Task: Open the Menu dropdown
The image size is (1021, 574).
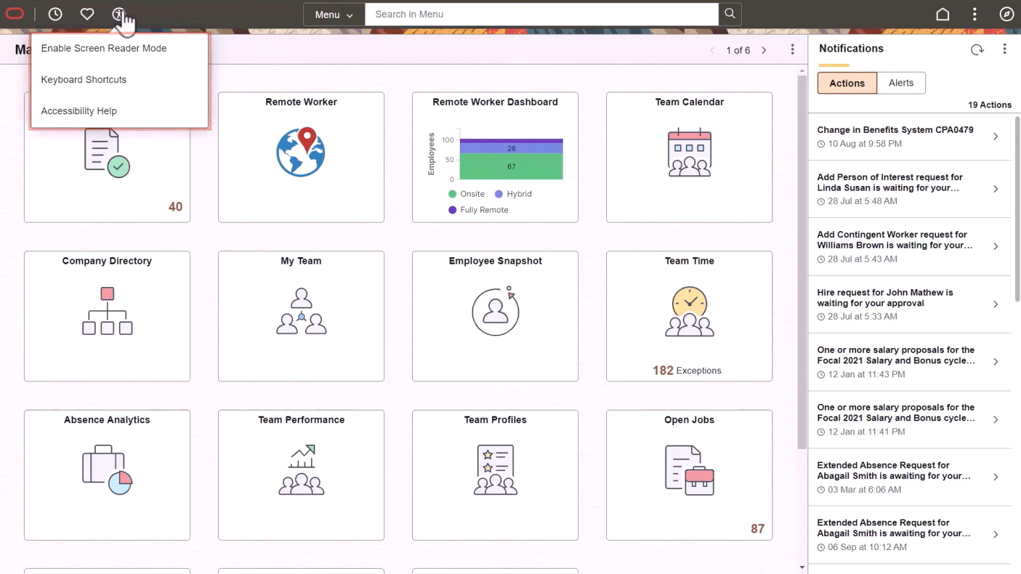Action: 333,14
